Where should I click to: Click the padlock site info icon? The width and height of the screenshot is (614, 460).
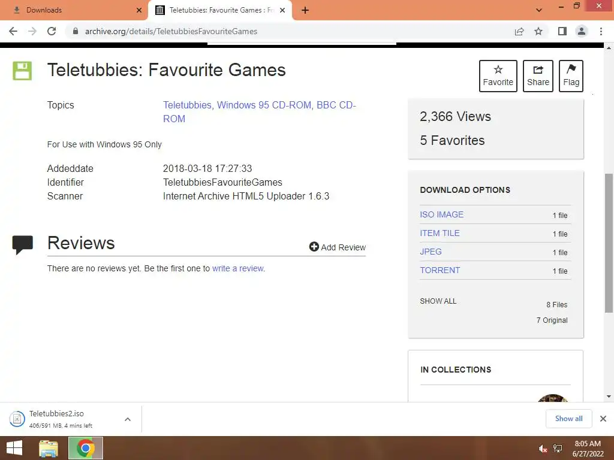point(76,31)
